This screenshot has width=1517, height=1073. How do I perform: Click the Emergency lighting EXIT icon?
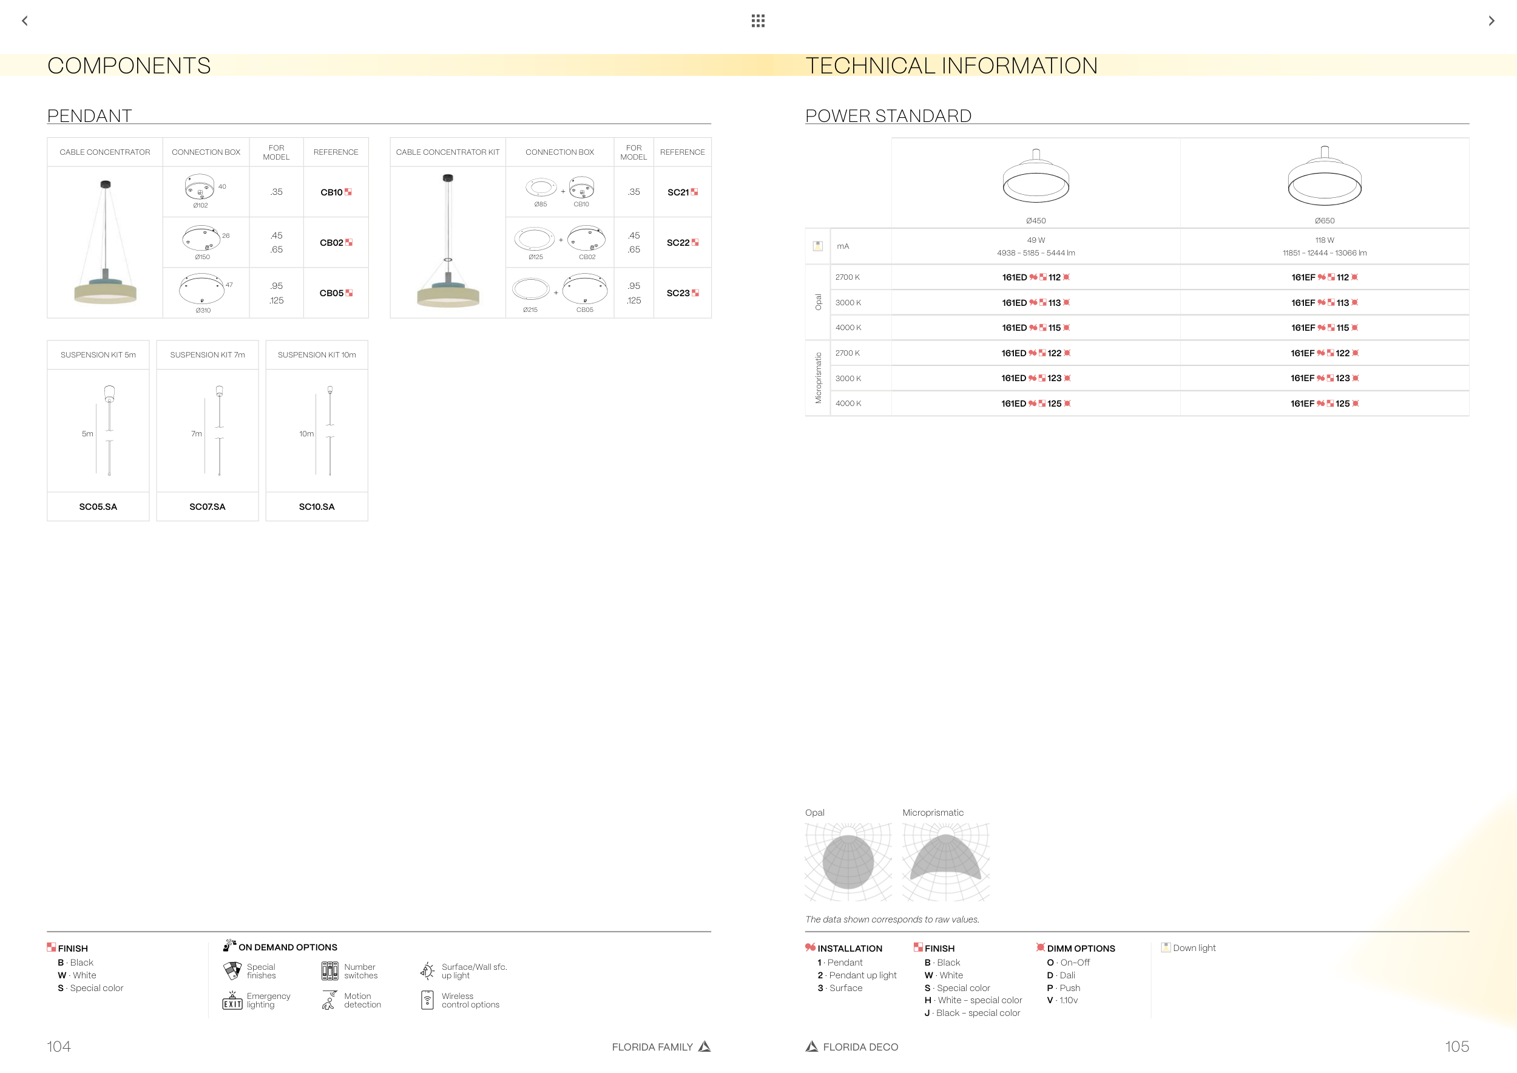tap(232, 1000)
